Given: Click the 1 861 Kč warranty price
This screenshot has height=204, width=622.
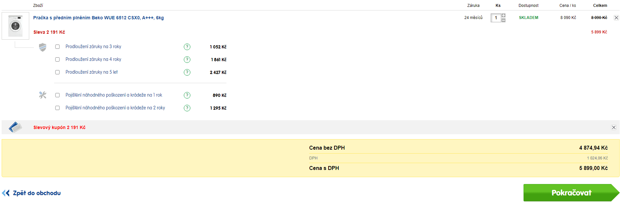Looking at the screenshot, I should 219,60.
